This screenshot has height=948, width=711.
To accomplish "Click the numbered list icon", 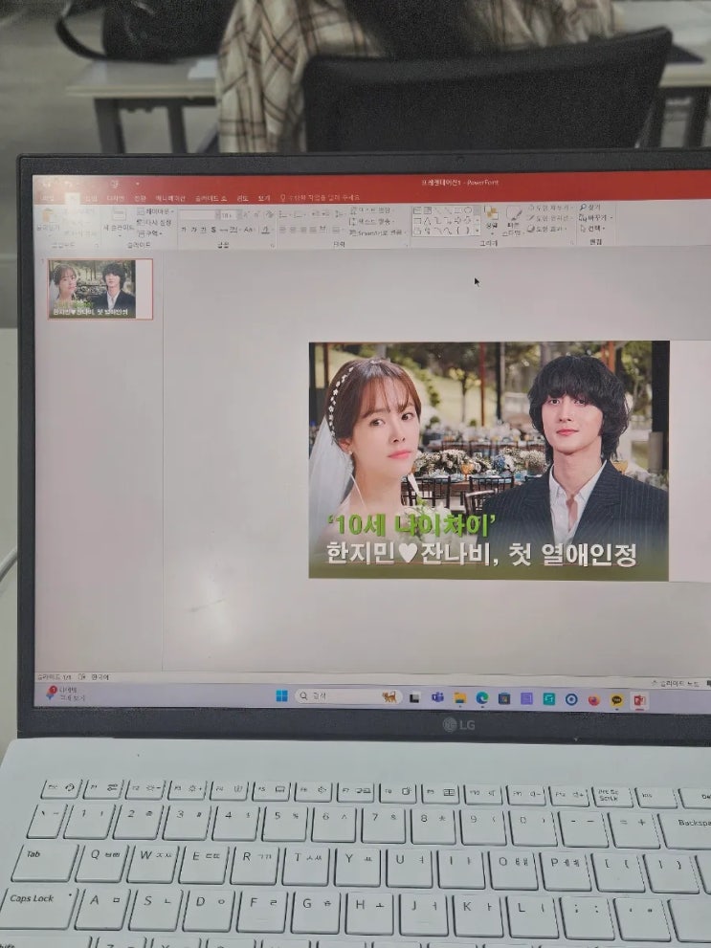I will 299,214.
